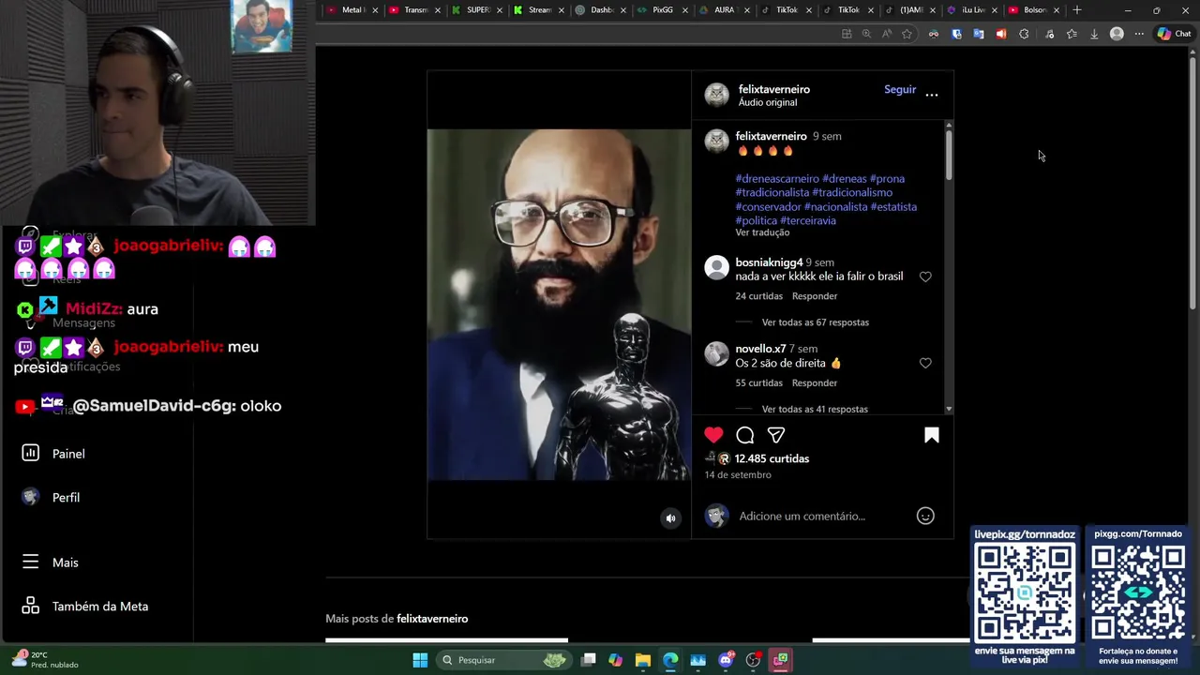Expand 'Ver todas as 41 respostas'
1200x675 pixels.
pos(815,409)
